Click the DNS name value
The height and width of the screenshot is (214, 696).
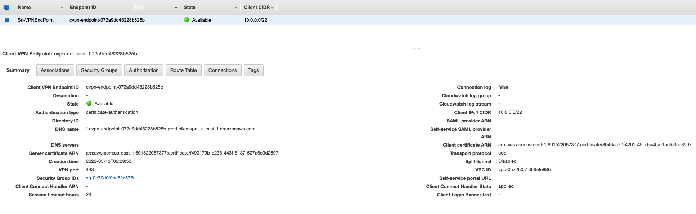(171, 129)
